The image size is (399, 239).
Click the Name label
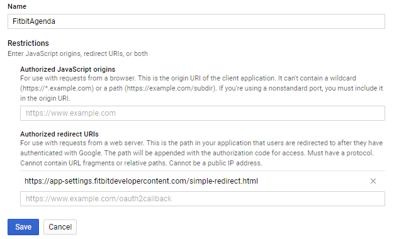(17, 6)
